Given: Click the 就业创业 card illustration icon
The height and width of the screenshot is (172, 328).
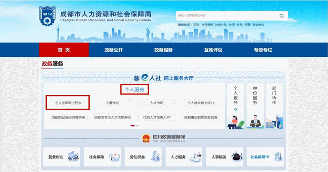Looking at the screenshot, I should click(x=73, y=156).
